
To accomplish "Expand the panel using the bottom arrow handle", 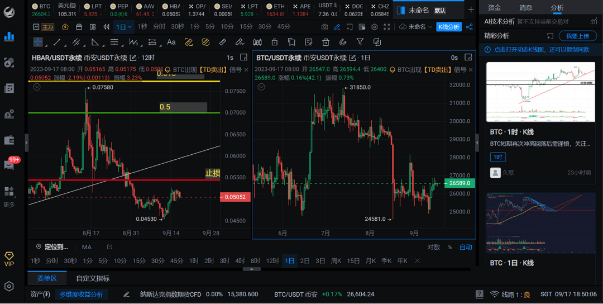I will pos(252,269).
